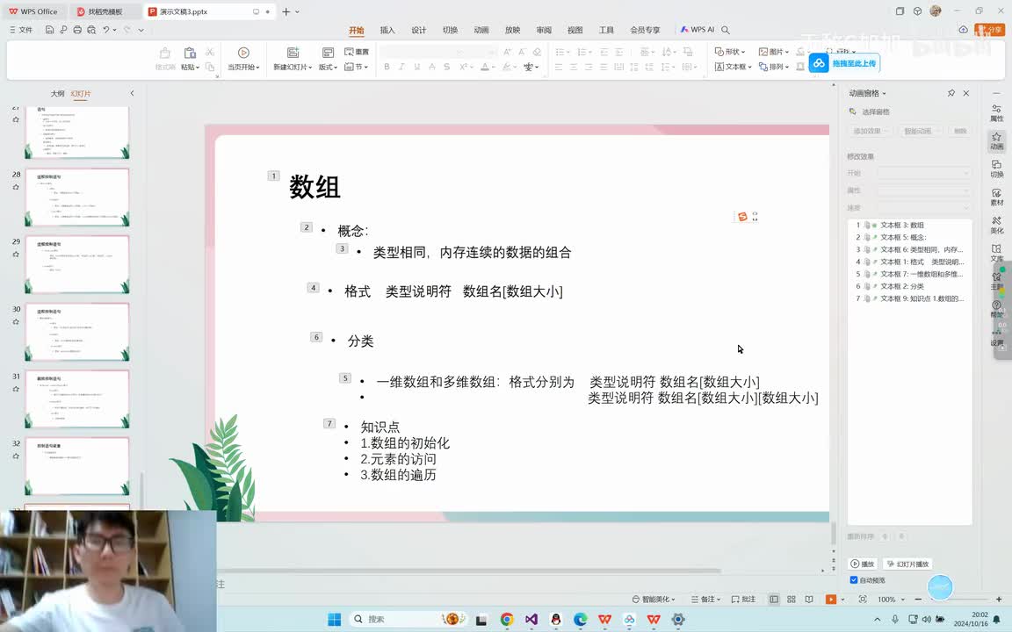The width and height of the screenshot is (1012, 632).
Task: Switch to slide sorter grid view icon
Action: tap(792, 600)
